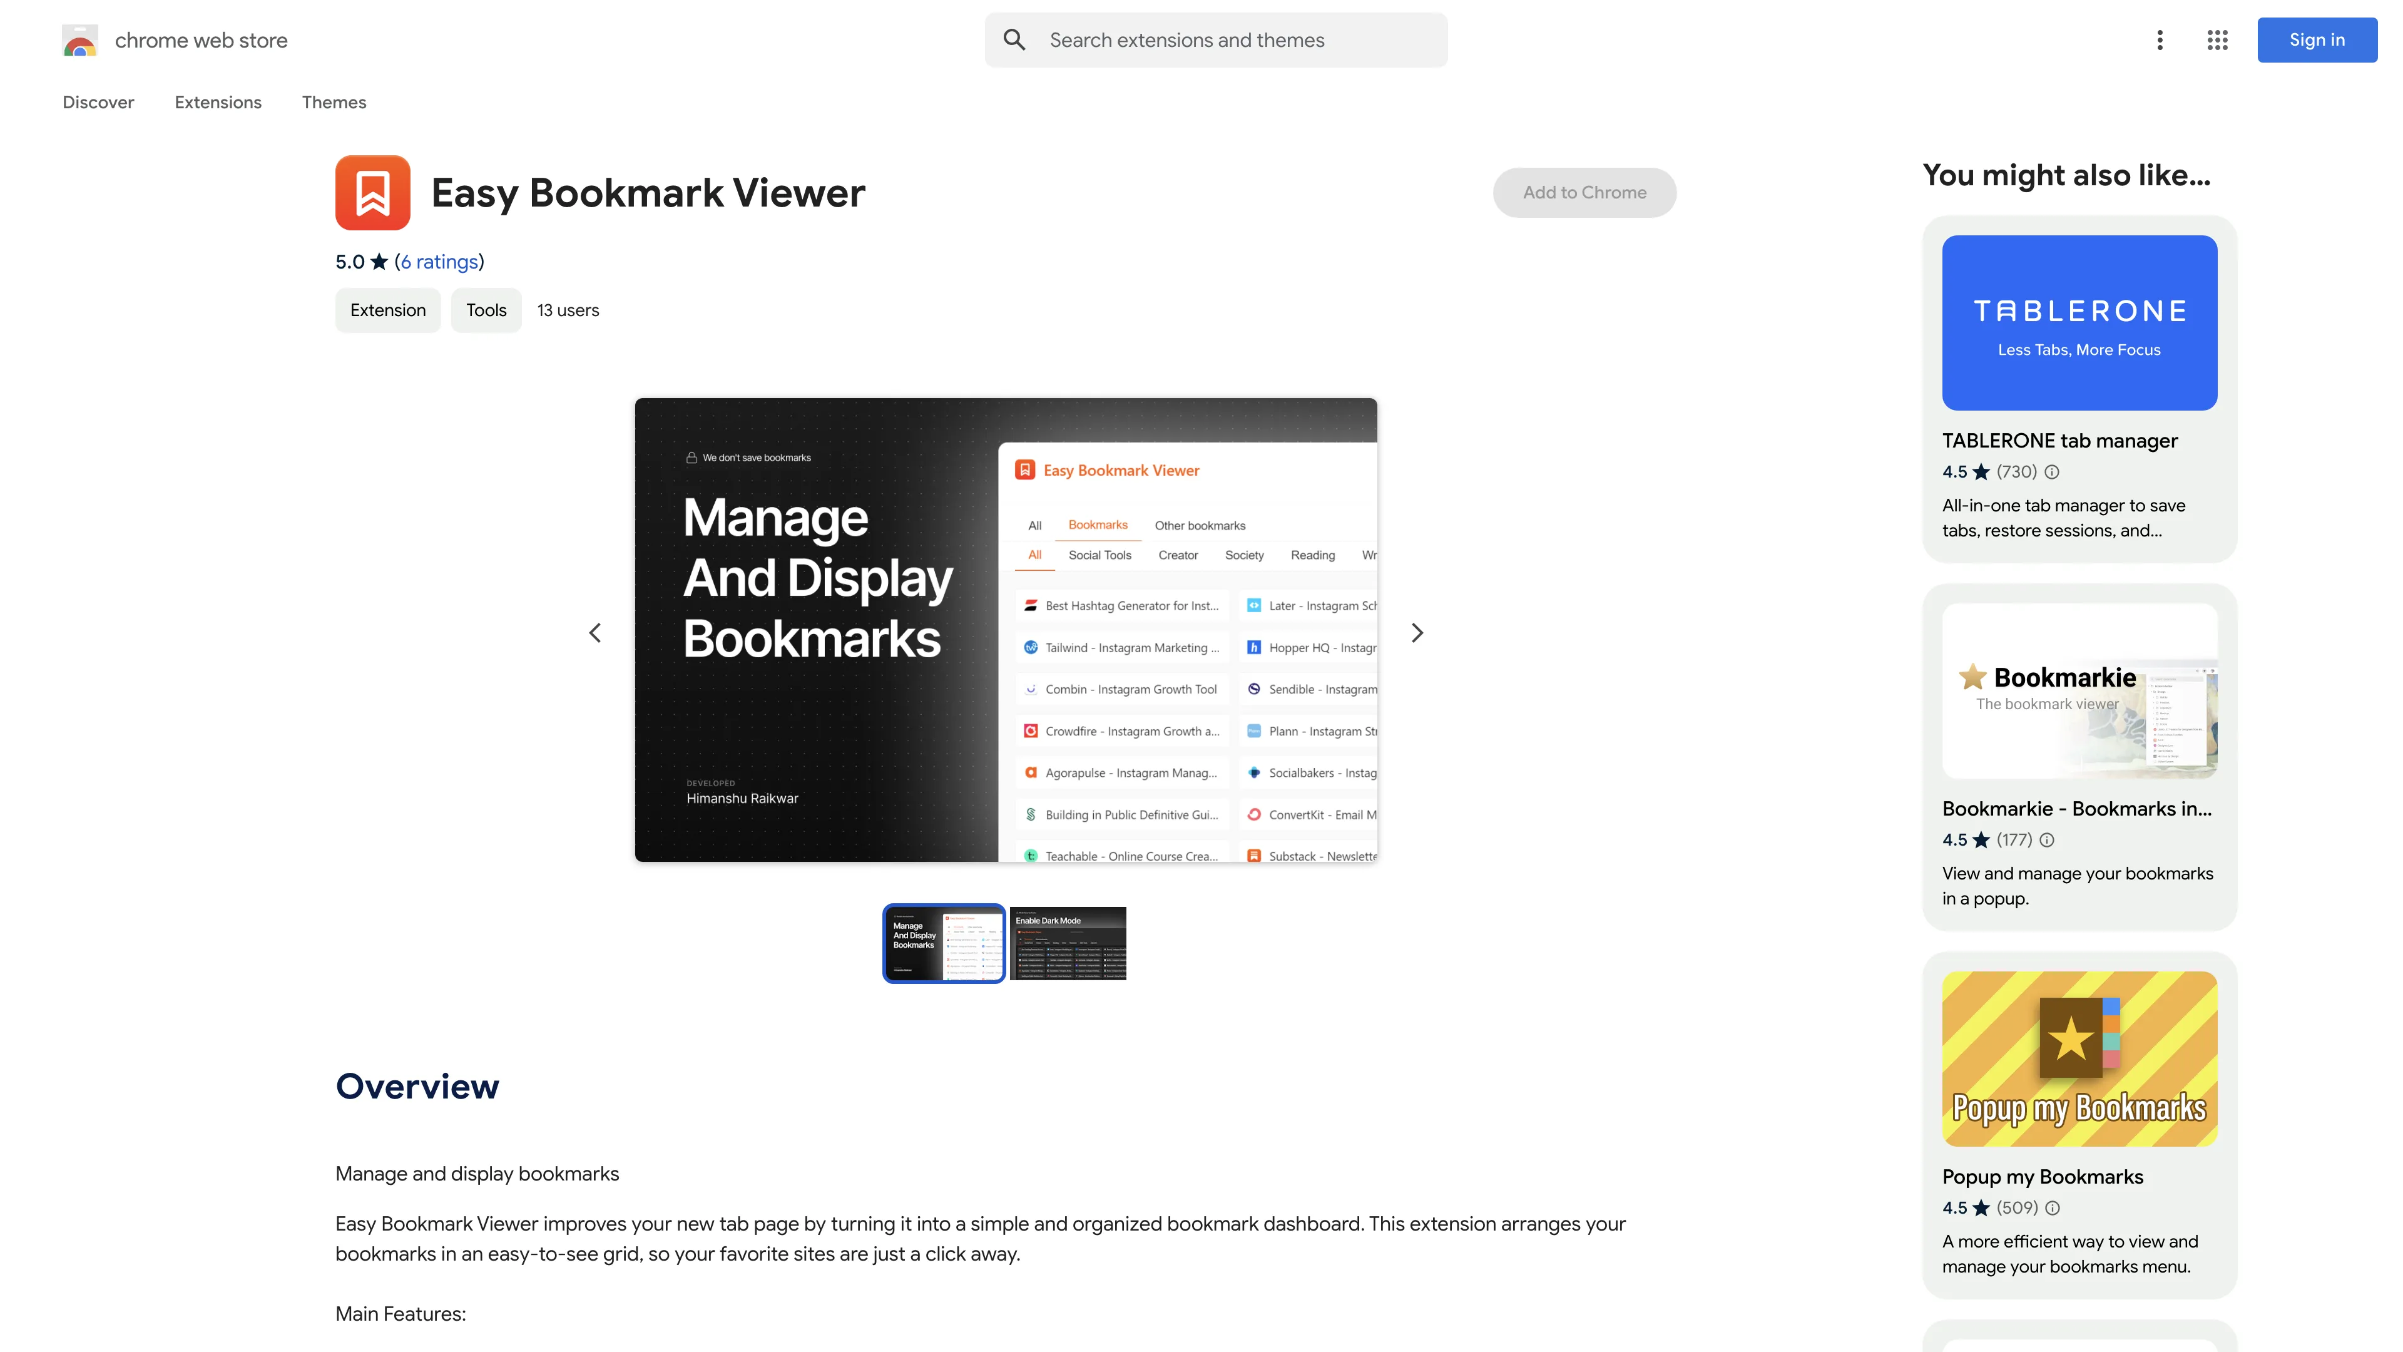The height and width of the screenshot is (1352, 2403).
Task: Click the Easy Bookmark Viewer orange icon
Action: [x=372, y=192]
